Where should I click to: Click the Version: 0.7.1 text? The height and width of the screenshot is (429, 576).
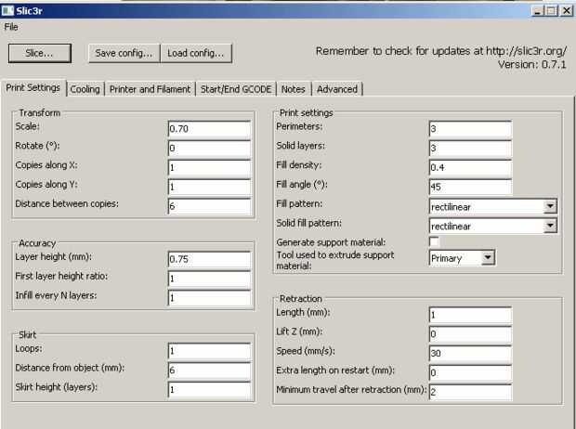(x=532, y=65)
